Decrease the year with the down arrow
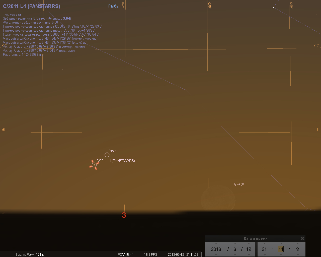The height and width of the screenshot is (257, 321). (x=216, y=255)
